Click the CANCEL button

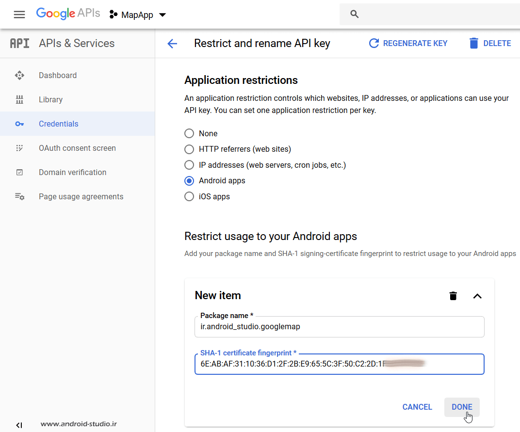[x=417, y=407]
